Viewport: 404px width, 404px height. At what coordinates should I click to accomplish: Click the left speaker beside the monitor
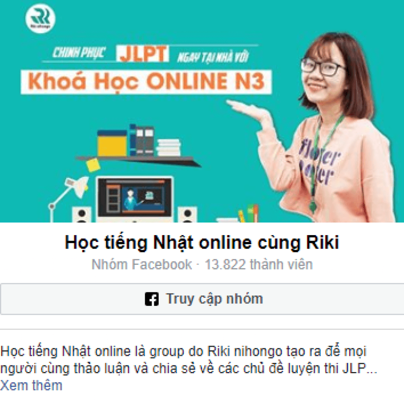[81, 214]
